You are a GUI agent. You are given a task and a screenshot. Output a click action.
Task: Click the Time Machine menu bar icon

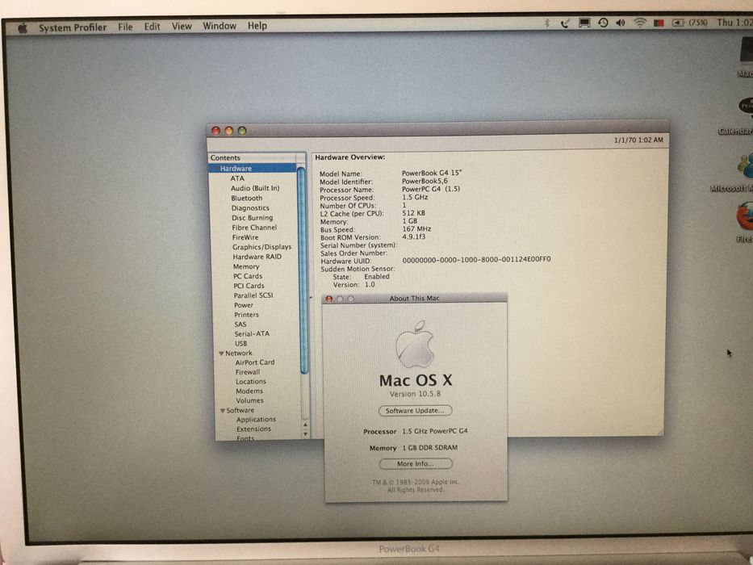tap(603, 23)
